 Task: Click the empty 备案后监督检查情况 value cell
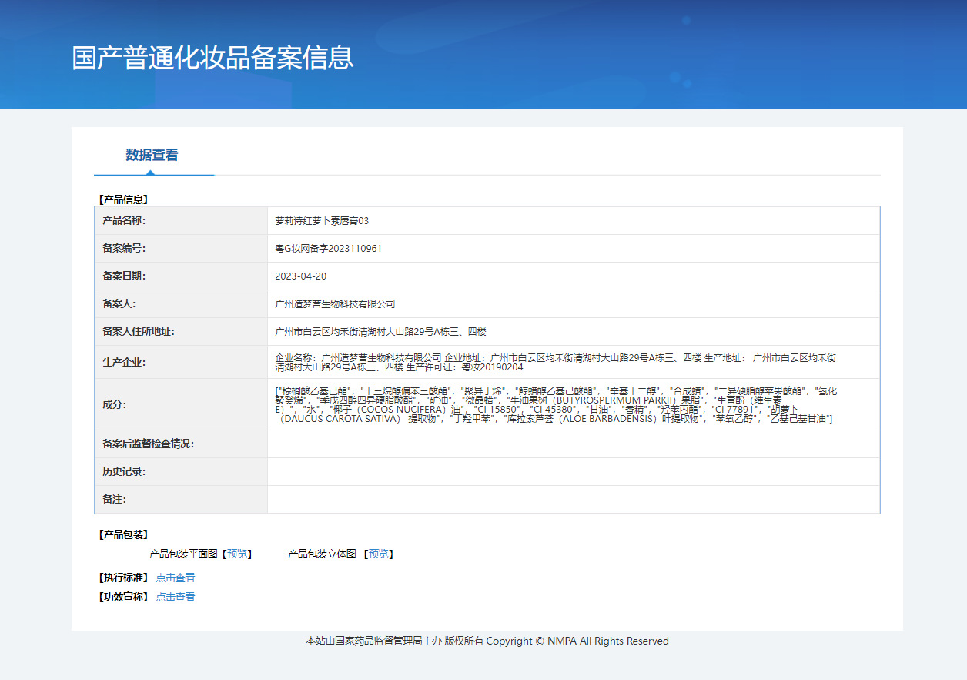(573, 444)
